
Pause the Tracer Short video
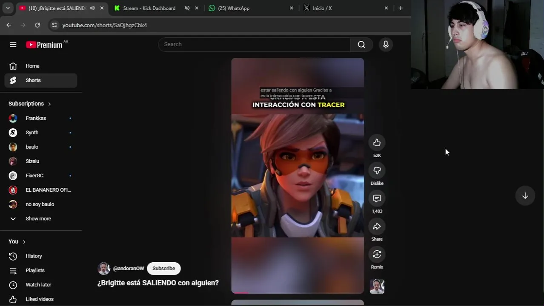tap(298, 176)
